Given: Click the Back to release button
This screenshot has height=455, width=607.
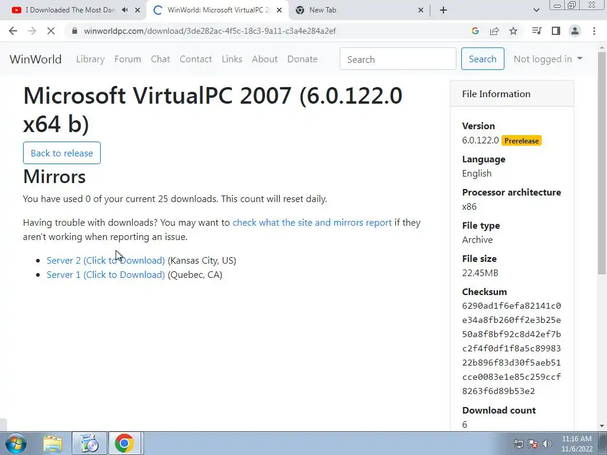Looking at the screenshot, I should pos(62,153).
